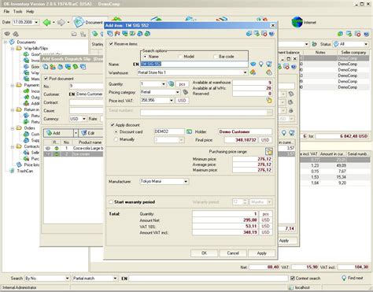Open the Help menu
Viewport: 373px width, 292px height.
coord(30,12)
